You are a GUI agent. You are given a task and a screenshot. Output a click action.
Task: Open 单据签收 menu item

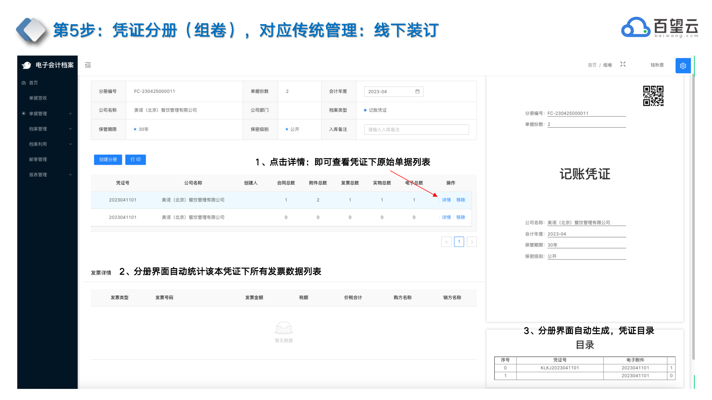38,98
